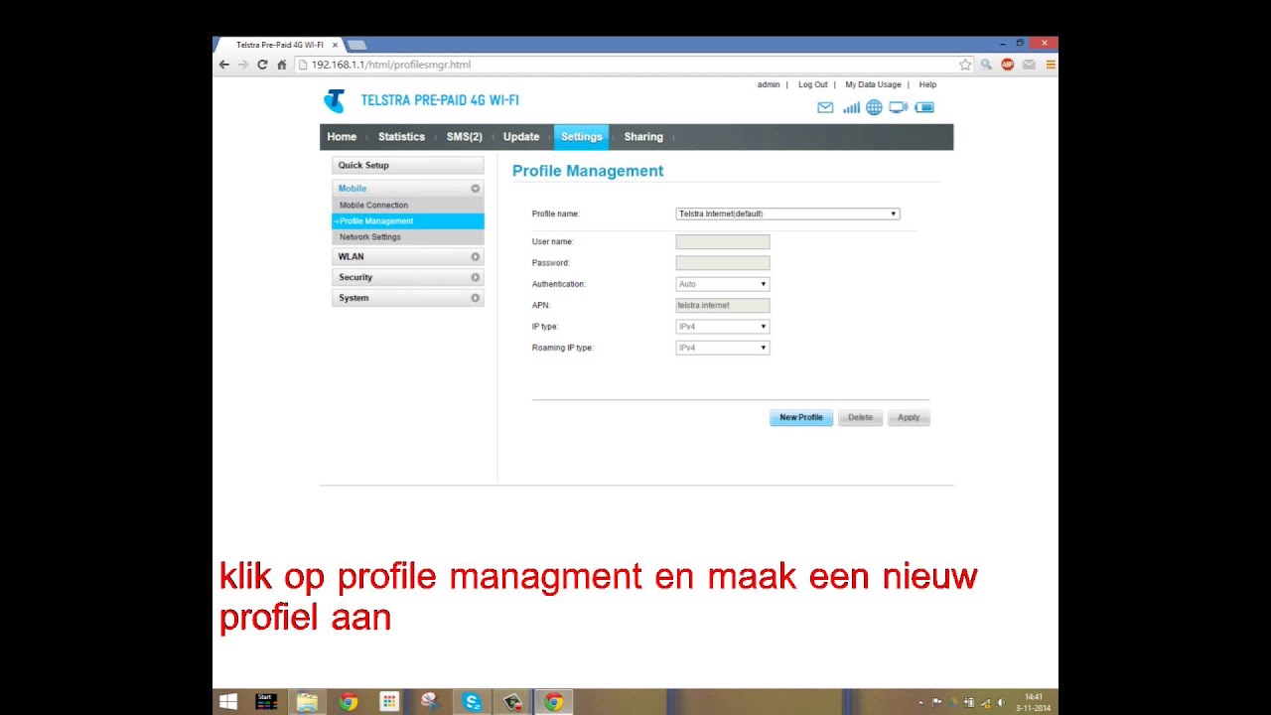Open the Sharing tab
Screen dimensions: 1271x715
(643, 137)
